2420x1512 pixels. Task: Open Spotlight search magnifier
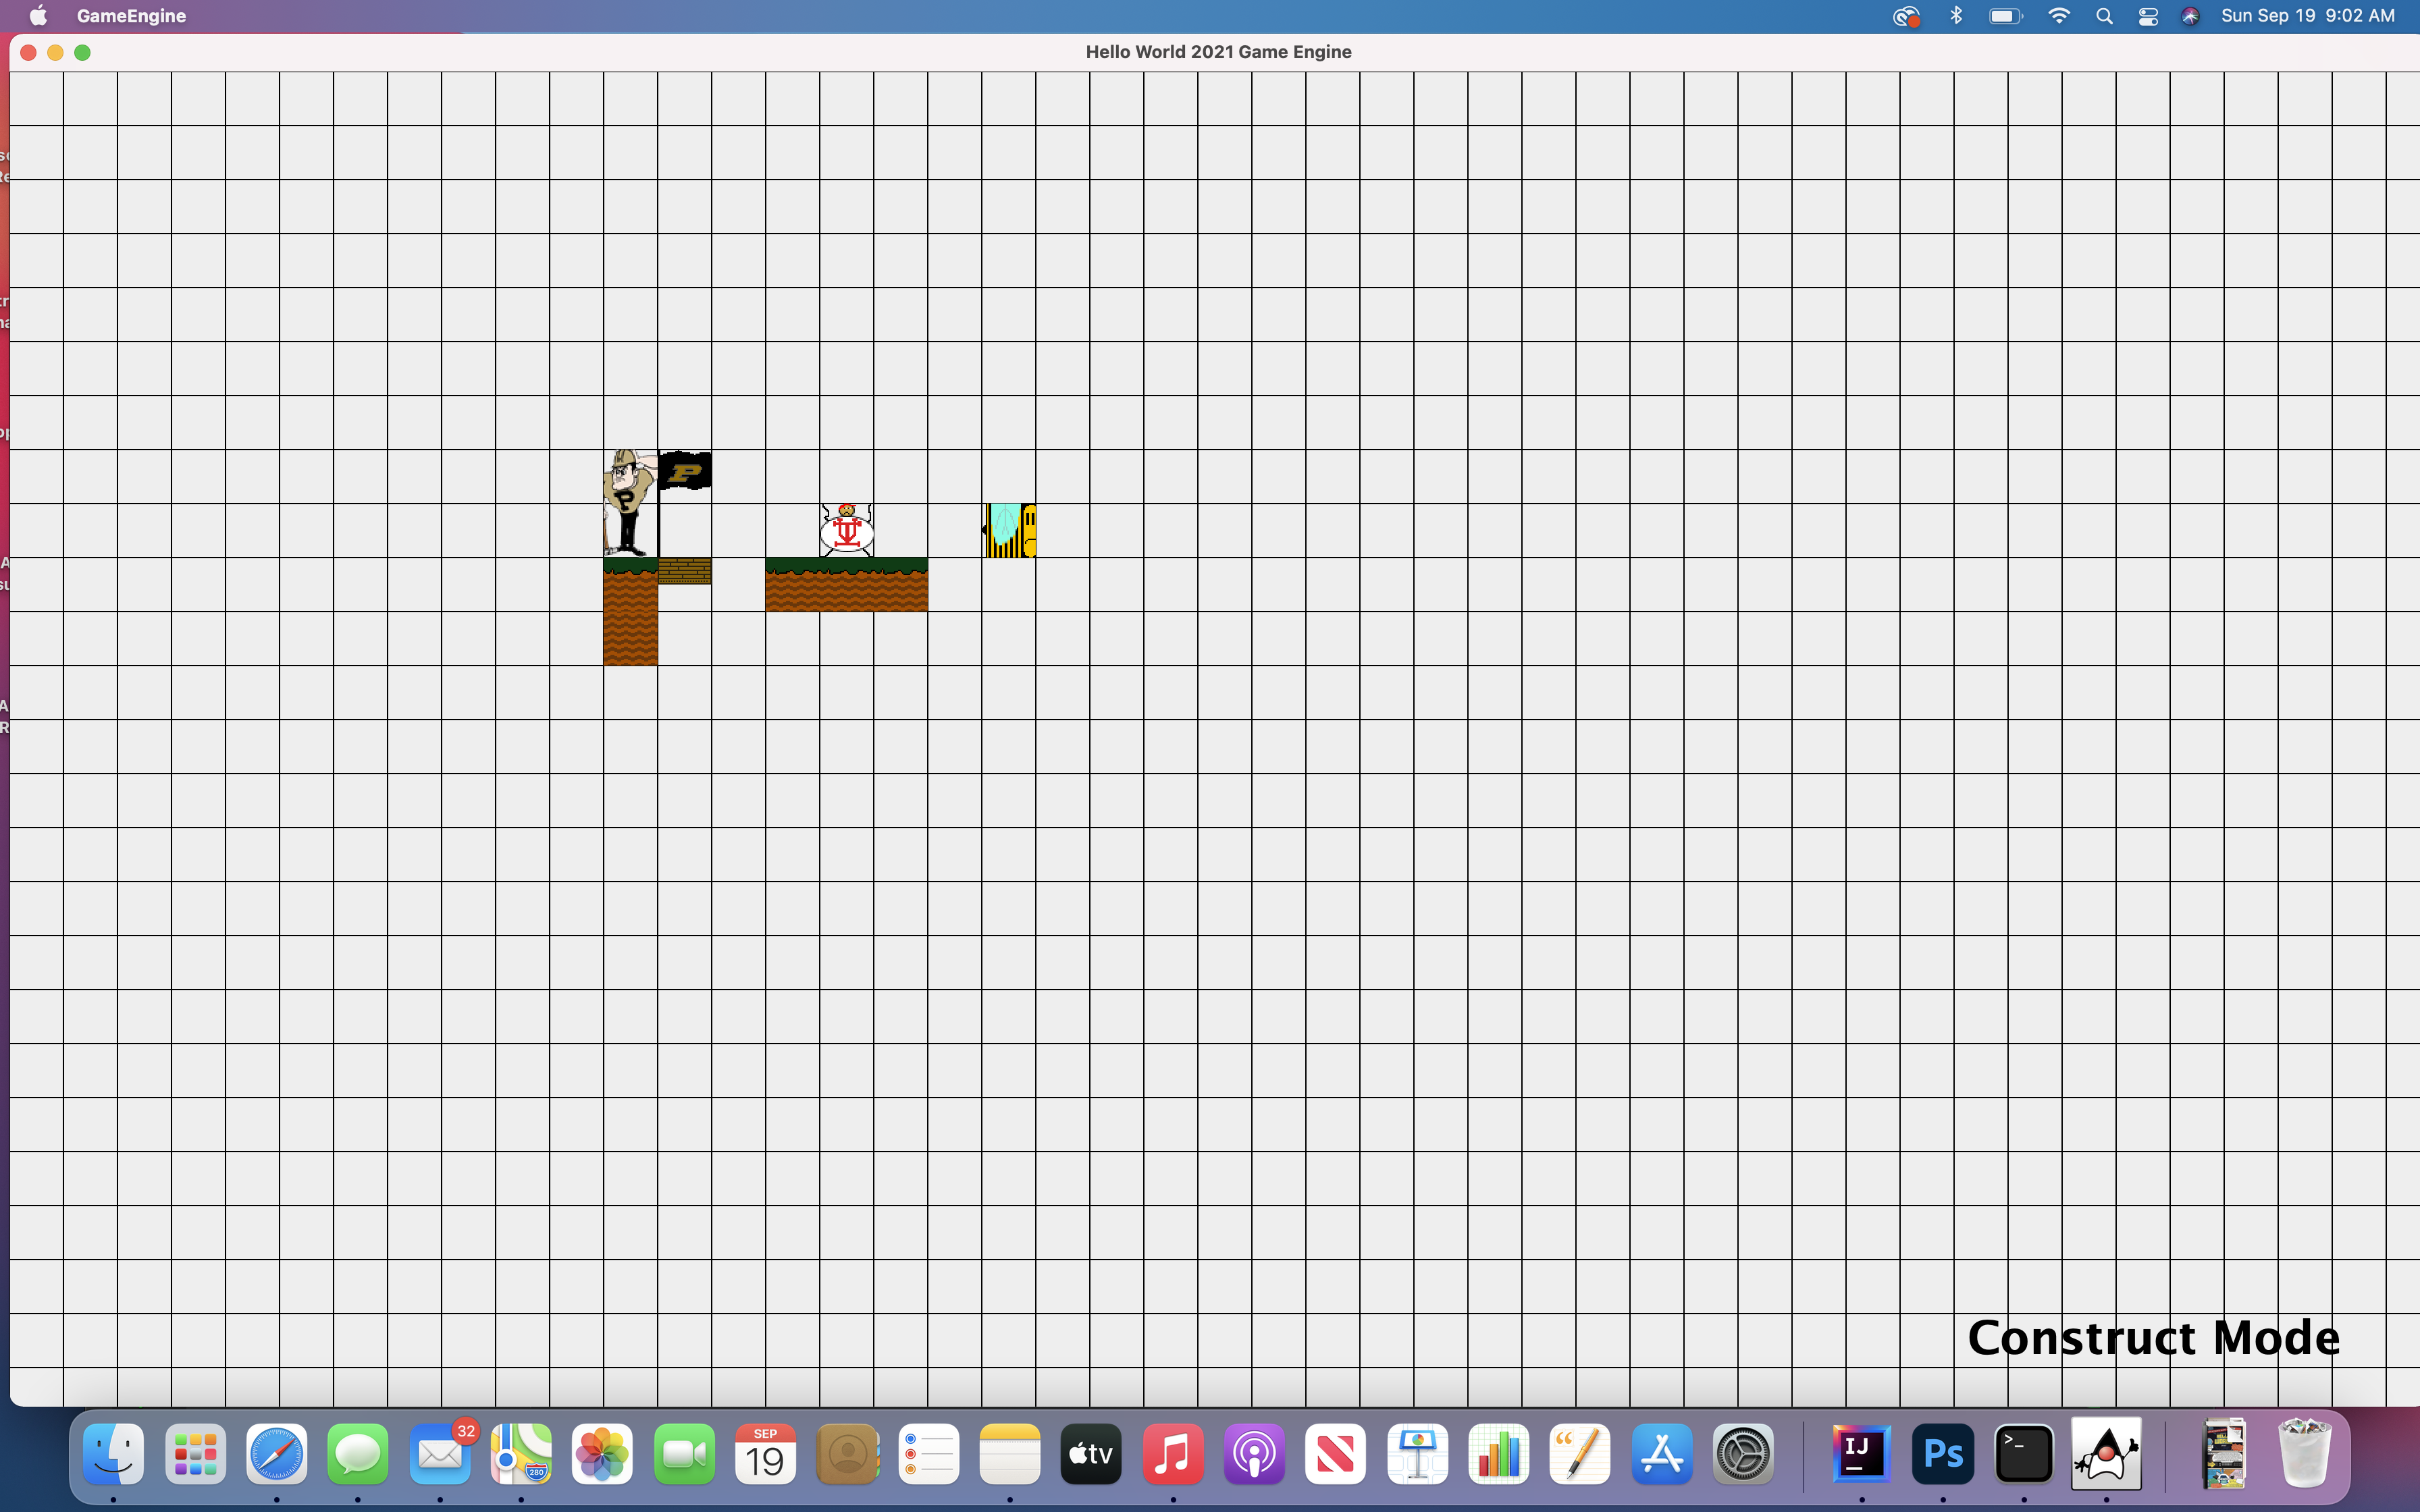(x=2104, y=16)
